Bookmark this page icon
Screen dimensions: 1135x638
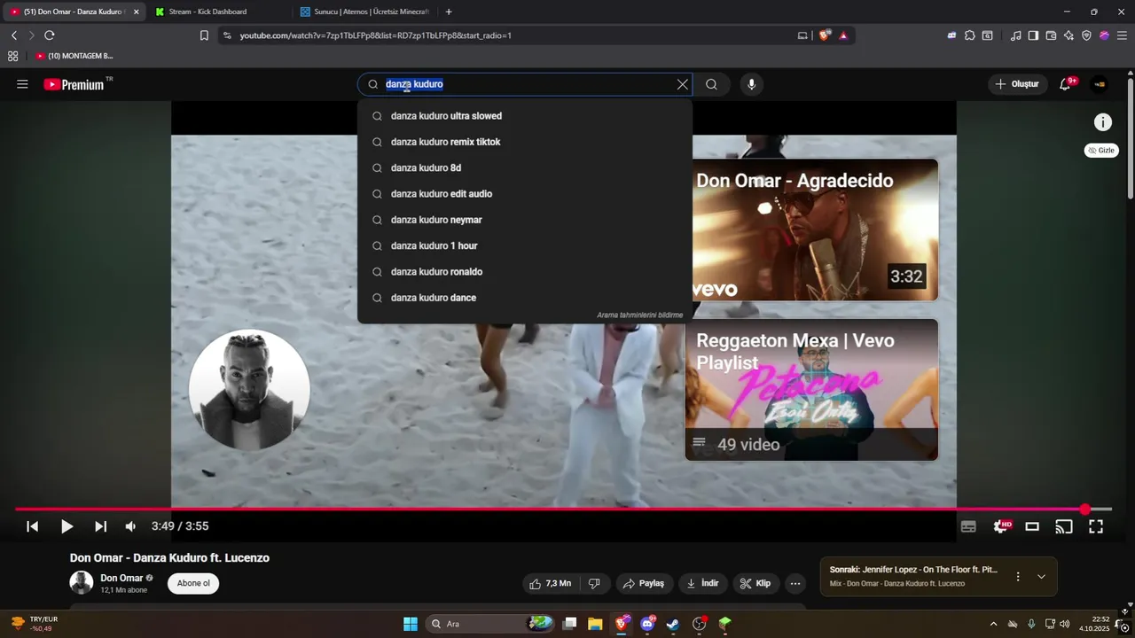click(204, 35)
